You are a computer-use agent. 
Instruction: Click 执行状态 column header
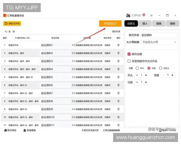[x=107, y=38]
